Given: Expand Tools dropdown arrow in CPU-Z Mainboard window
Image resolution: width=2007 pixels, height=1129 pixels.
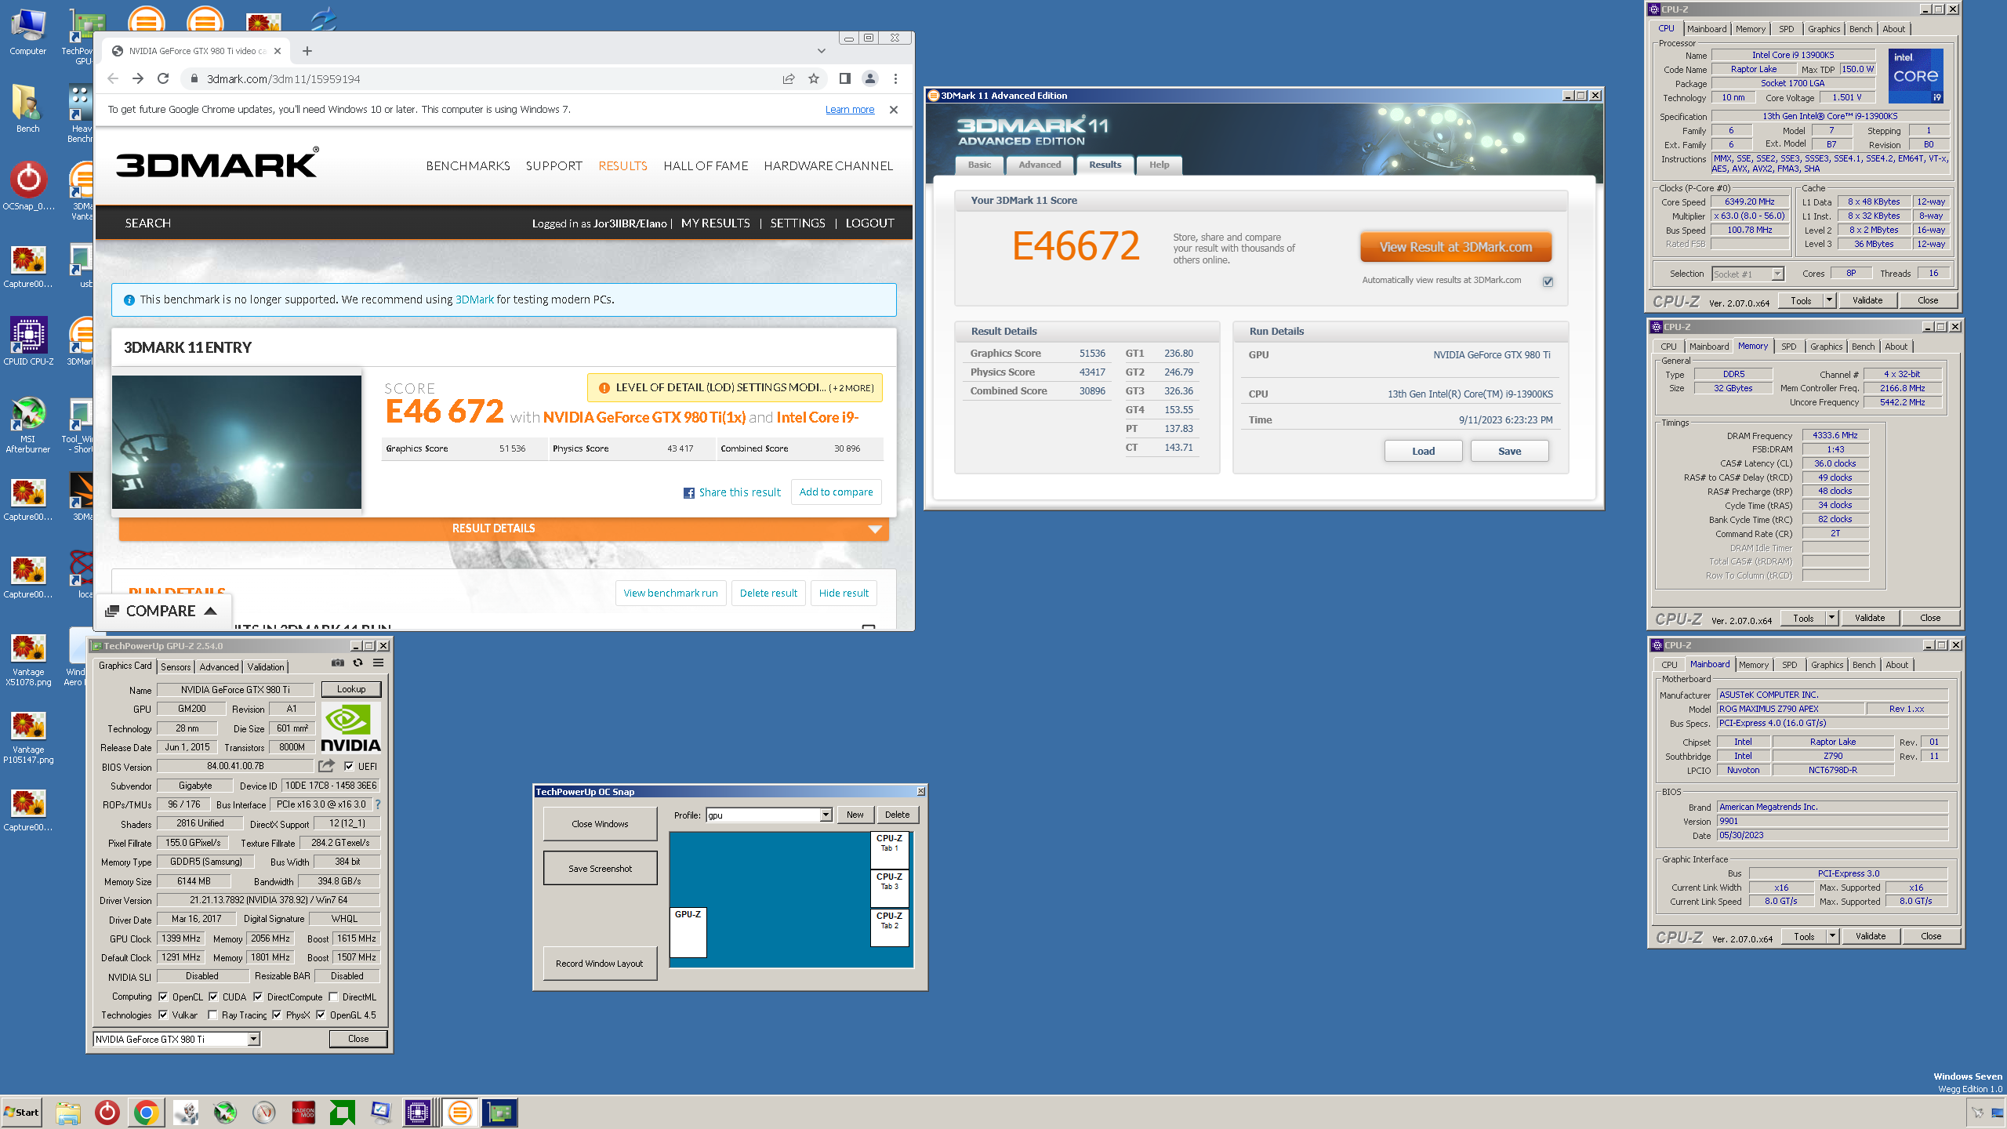Looking at the screenshot, I should click(1832, 936).
